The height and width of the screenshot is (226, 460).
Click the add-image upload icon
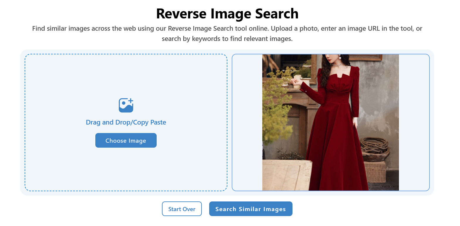126,105
